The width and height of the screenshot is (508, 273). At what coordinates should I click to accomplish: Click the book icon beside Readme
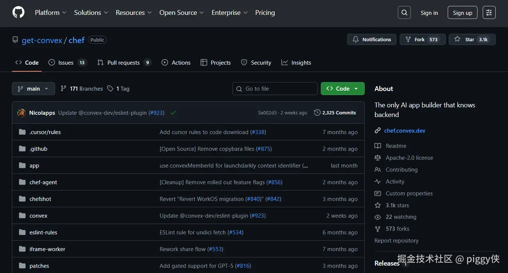pos(378,146)
